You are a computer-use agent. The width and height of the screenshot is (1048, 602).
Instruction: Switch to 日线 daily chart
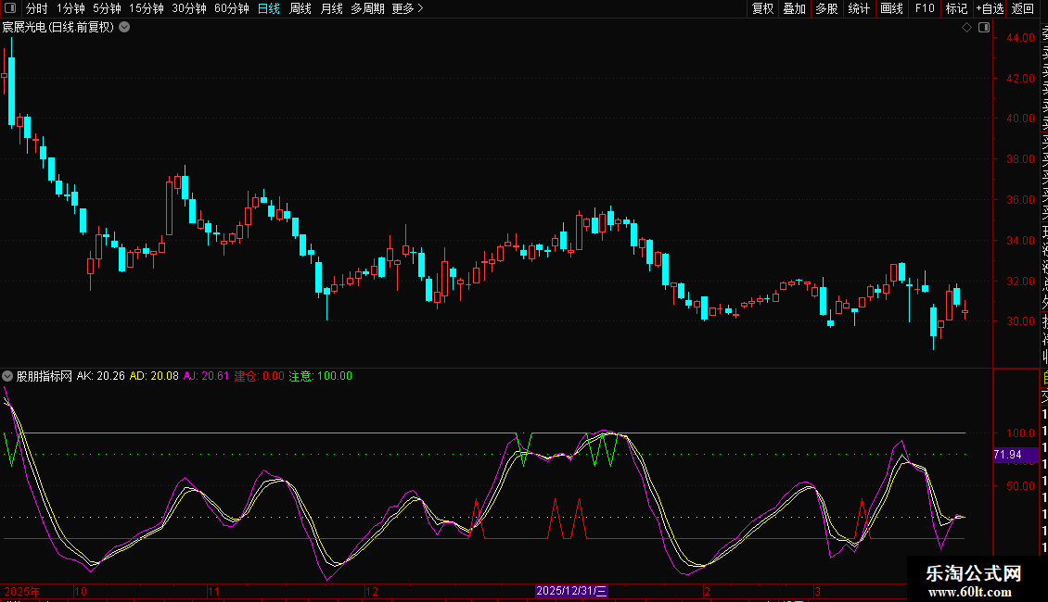click(269, 8)
